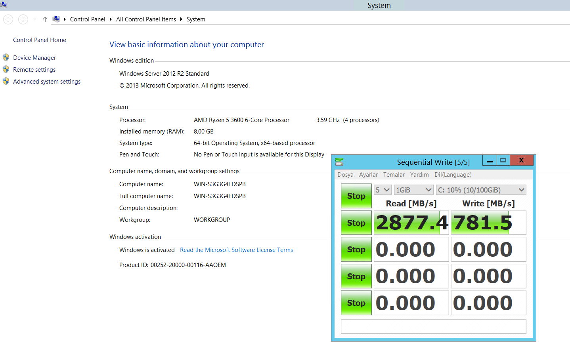This screenshot has width=570, height=349.
Task: Click All Control Panel Items breadcrumb
Action: (x=146, y=19)
